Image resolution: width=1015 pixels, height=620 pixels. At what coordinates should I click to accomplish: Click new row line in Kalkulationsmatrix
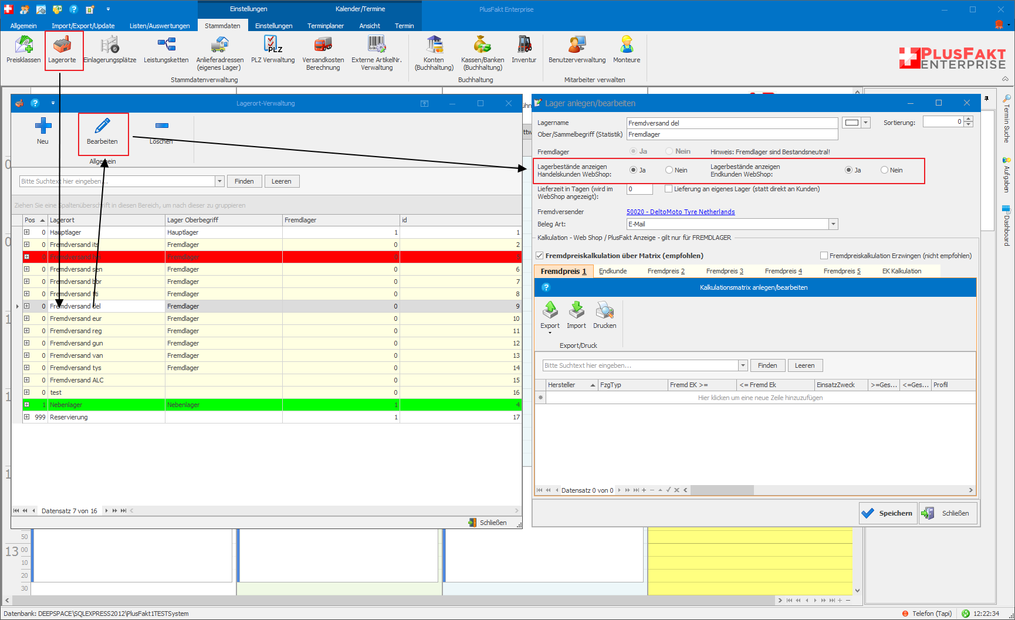(760, 398)
